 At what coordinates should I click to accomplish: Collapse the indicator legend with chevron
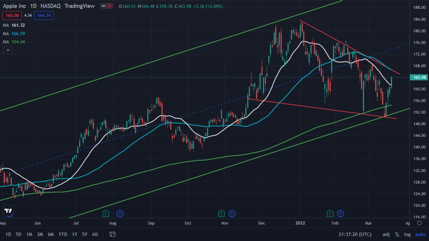pos(8,50)
